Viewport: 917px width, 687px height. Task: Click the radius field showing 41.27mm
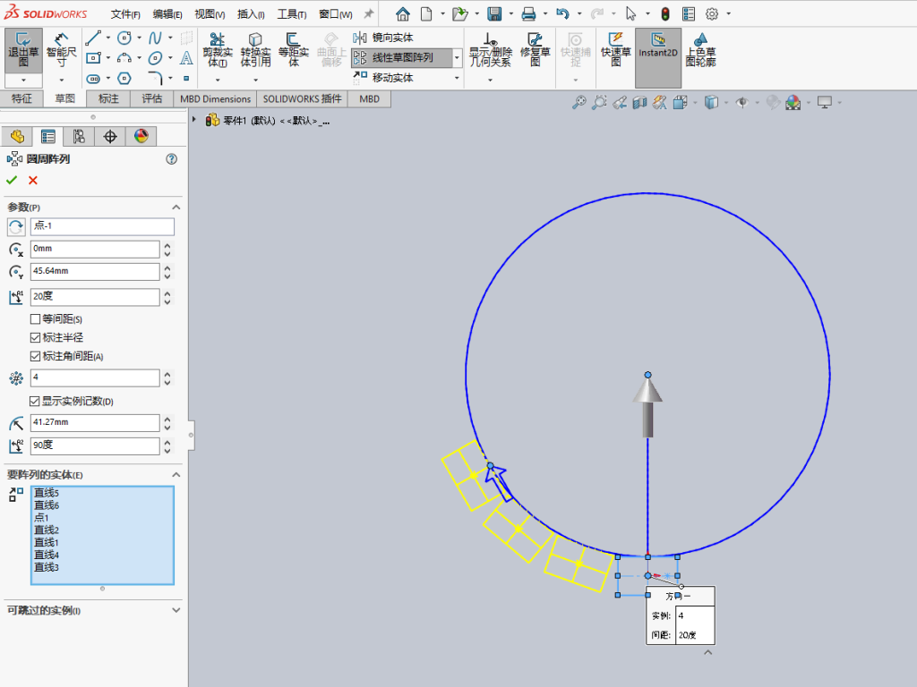tap(95, 422)
